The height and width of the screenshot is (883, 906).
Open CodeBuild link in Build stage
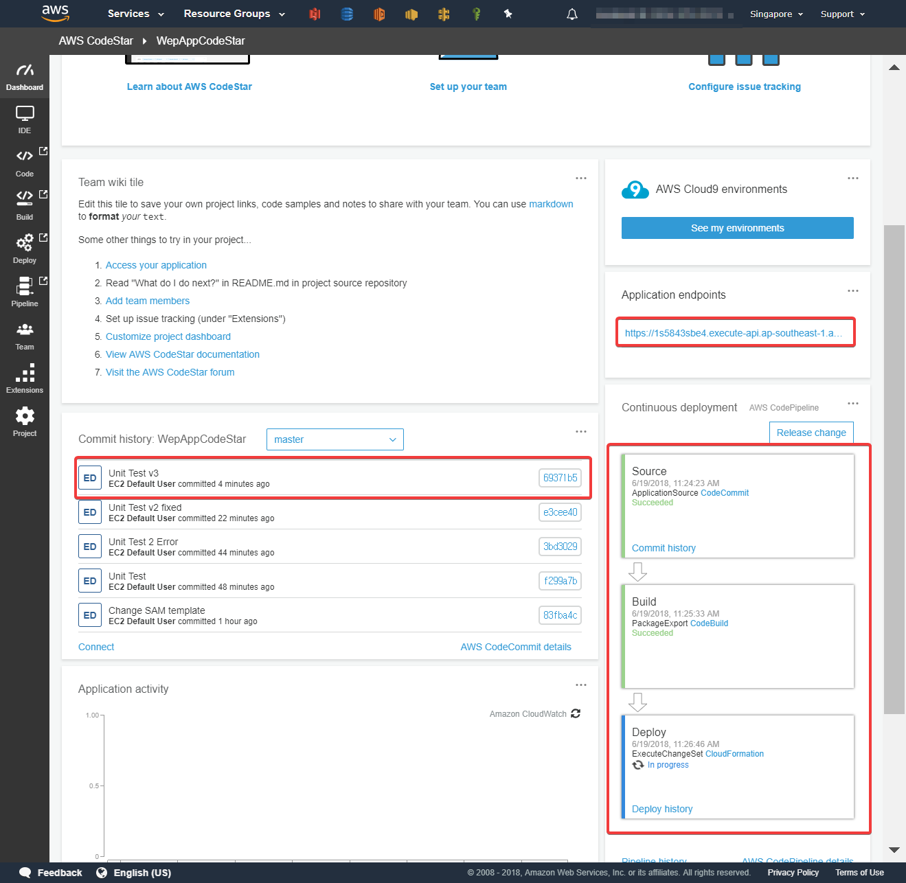(709, 623)
